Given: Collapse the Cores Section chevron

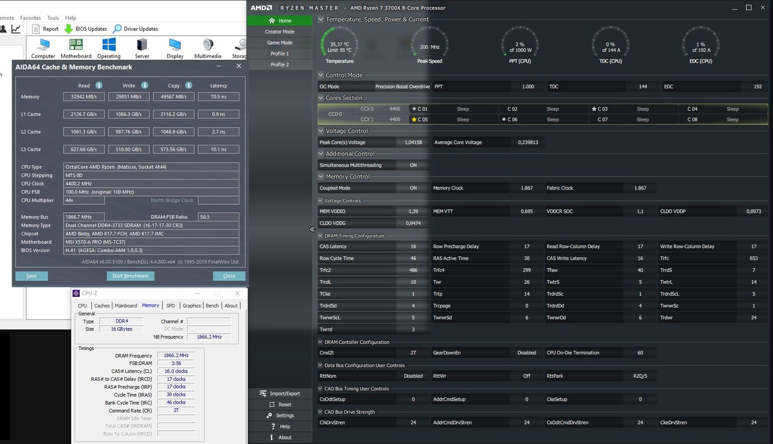Looking at the screenshot, I should 321,98.
